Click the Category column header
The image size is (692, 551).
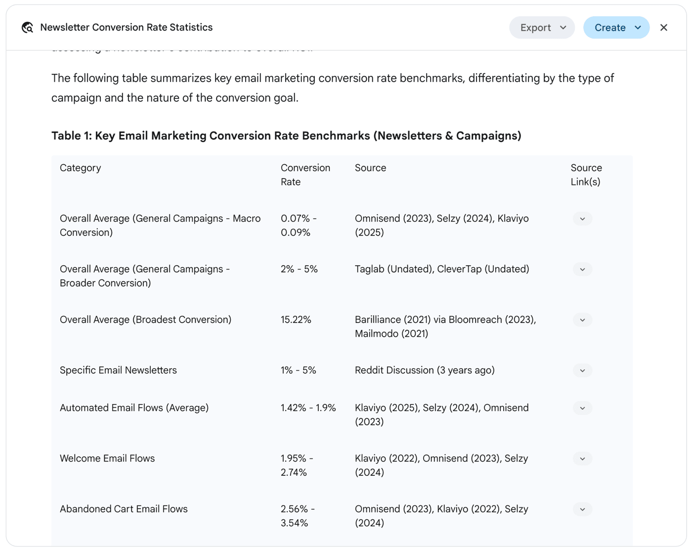click(81, 168)
